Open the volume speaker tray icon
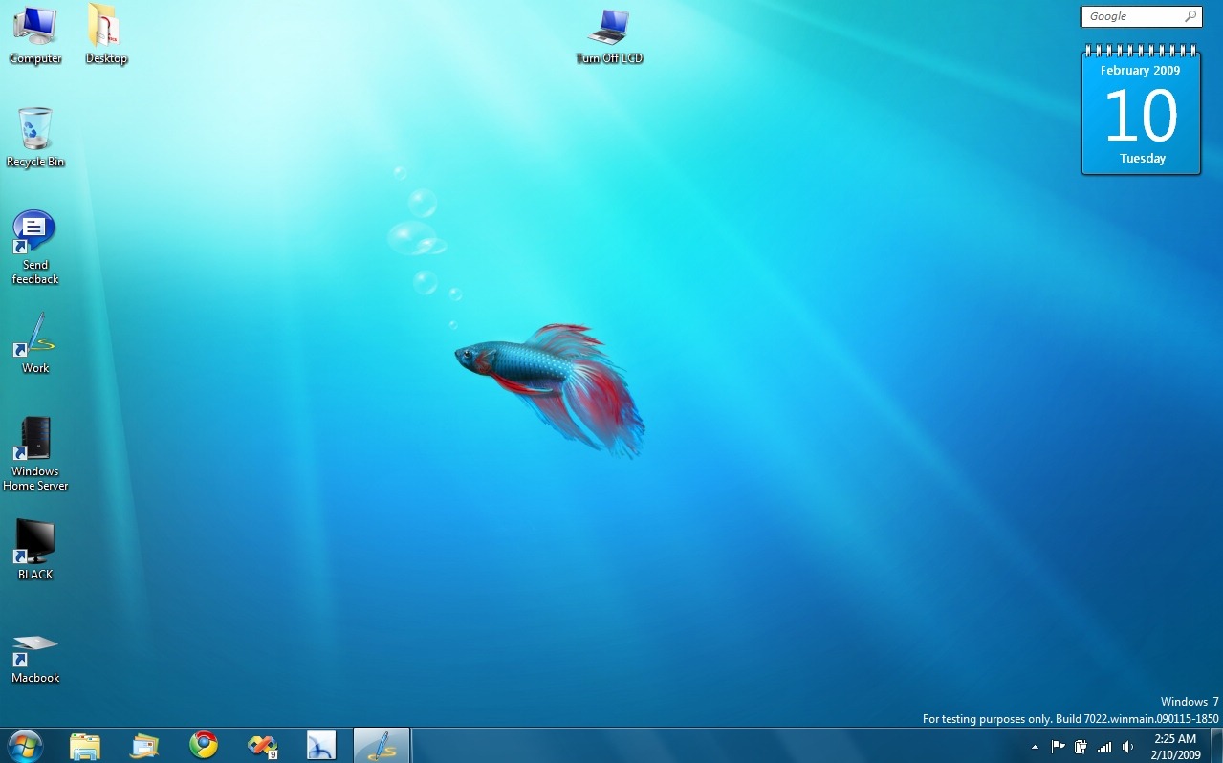 [x=1128, y=747]
